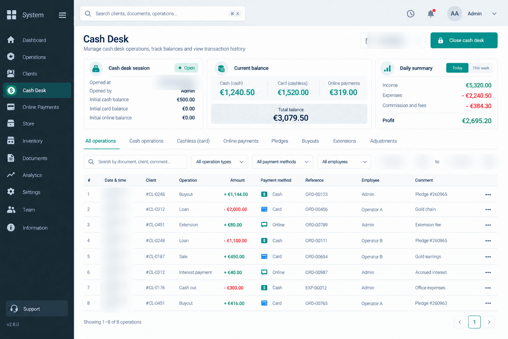Open the Buyouts tab
Screen dimensions: 508x339
pyautogui.click(x=310, y=141)
